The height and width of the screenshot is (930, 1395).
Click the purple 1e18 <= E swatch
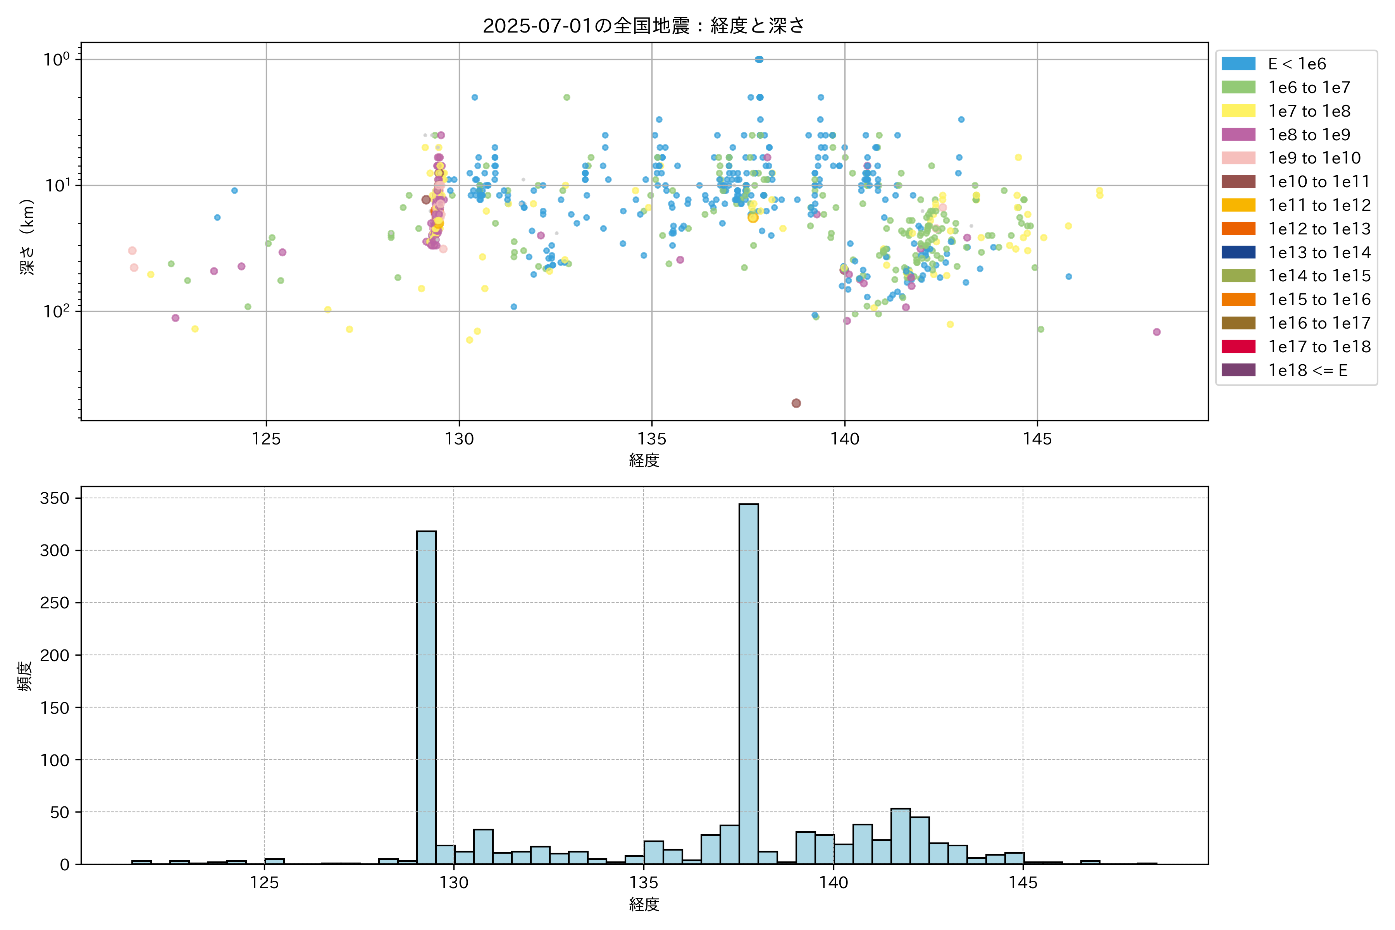(x=1238, y=370)
